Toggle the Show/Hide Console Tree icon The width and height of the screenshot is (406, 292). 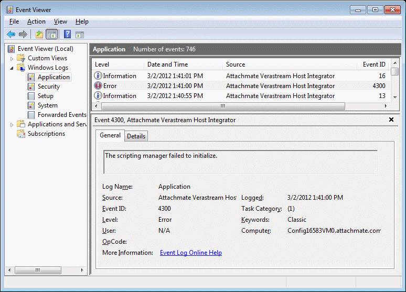52,34
